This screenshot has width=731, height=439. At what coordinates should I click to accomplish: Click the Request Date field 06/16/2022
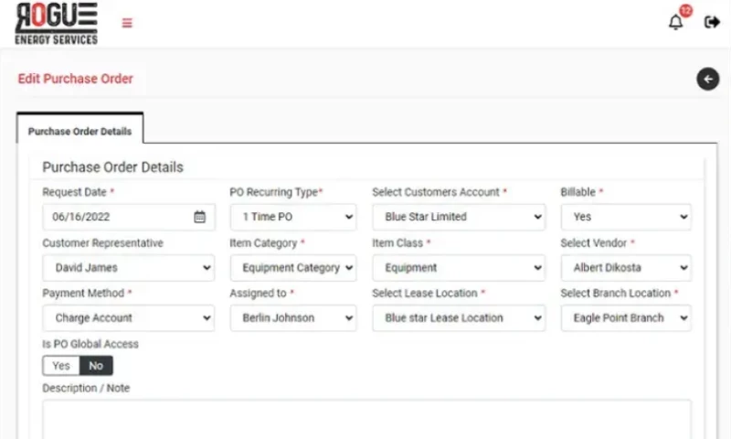(x=129, y=217)
